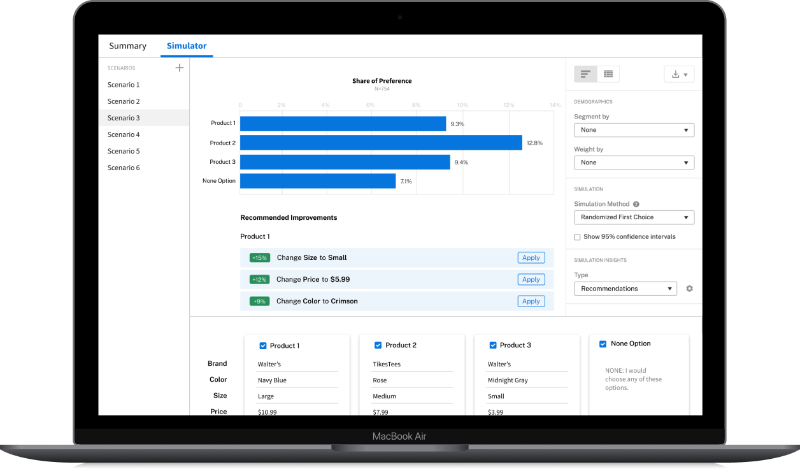This screenshot has height=469, width=800.
Task: Switch to bar chart view icon
Action: click(585, 74)
